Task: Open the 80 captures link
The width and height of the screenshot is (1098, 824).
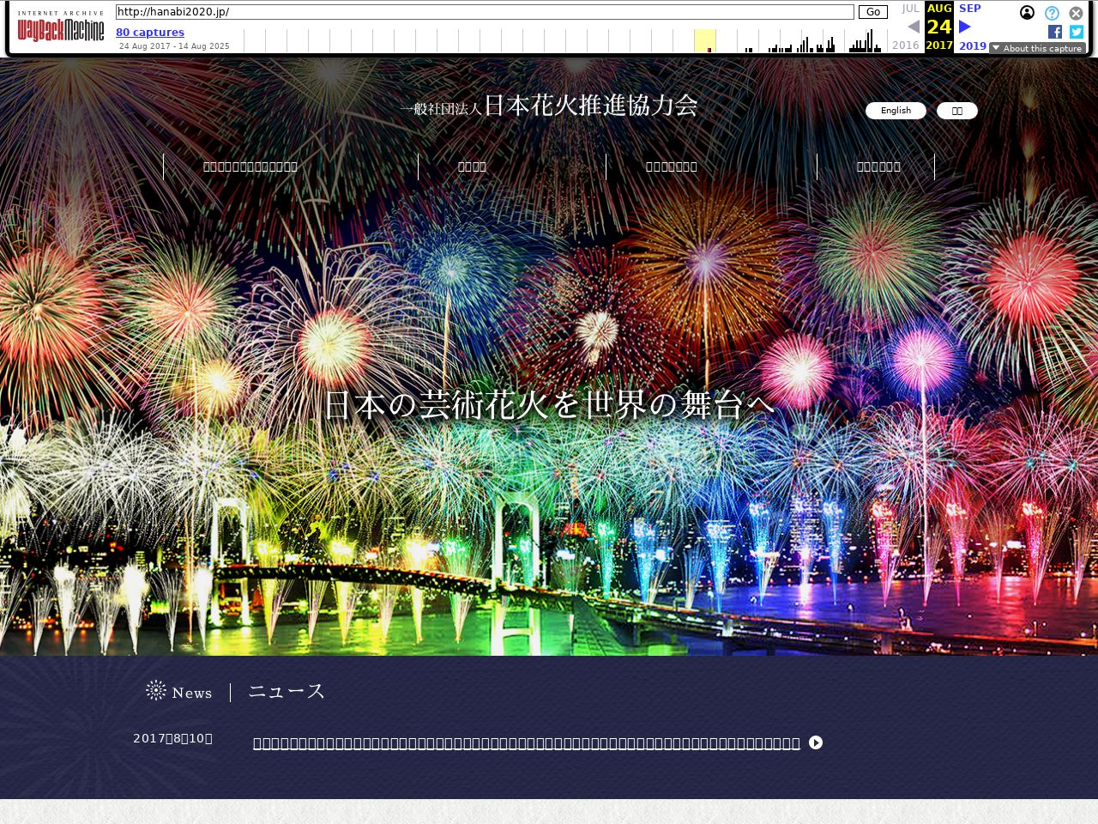Action: 150,33
